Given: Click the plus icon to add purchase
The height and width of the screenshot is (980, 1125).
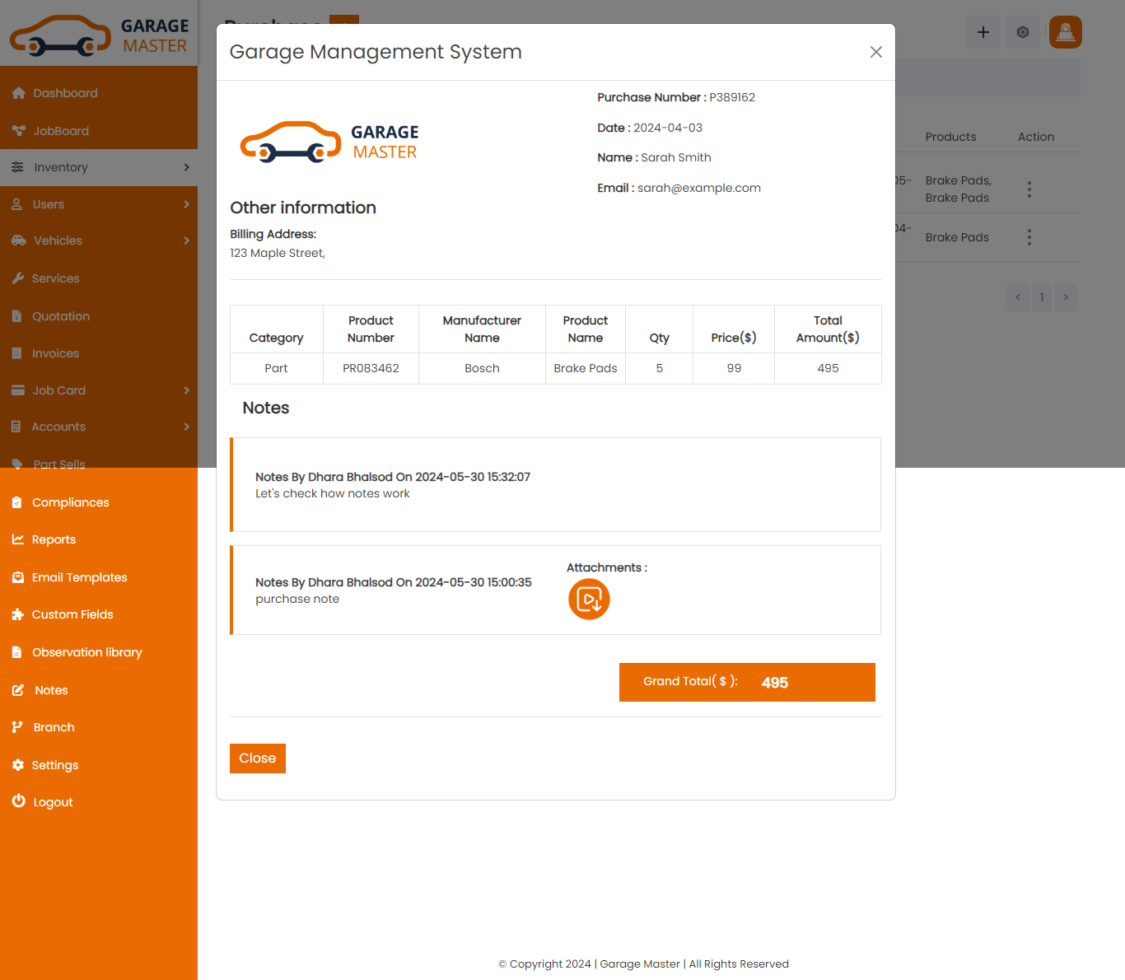Looking at the screenshot, I should click(983, 32).
